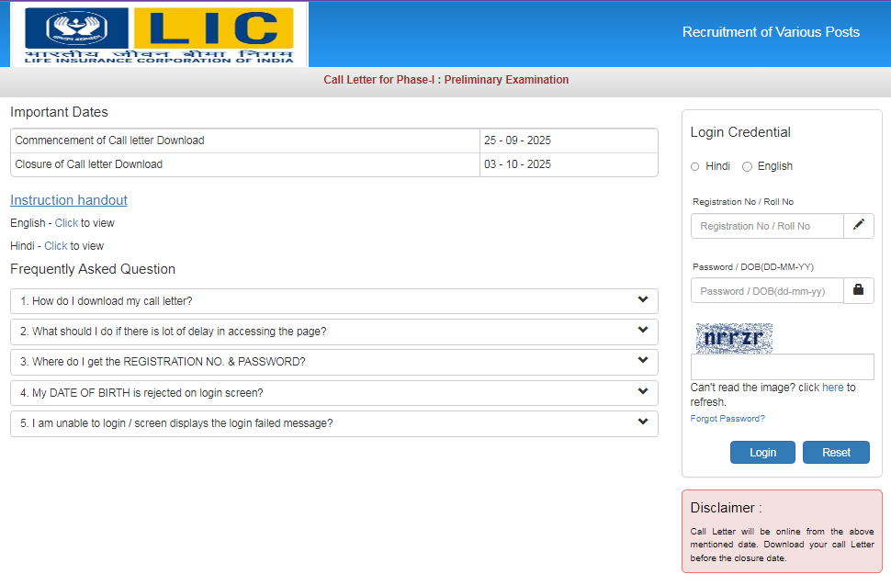Expand FAQ 'My DATE OF BIRTH is rejected'

point(334,393)
